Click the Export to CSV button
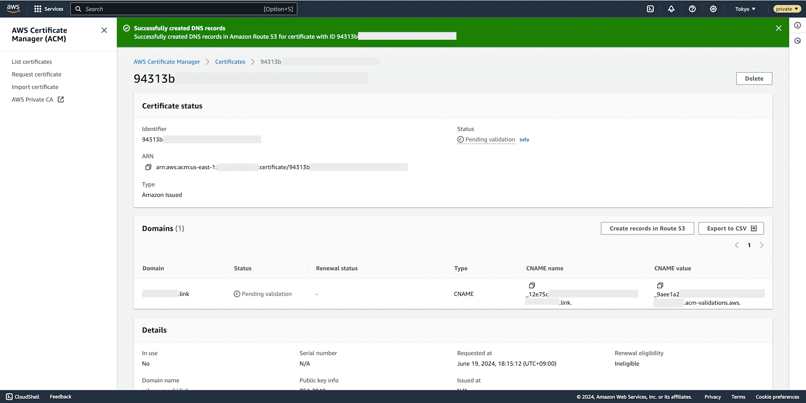The height and width of the screenshot is (403, 806). (x=731, y=228)
